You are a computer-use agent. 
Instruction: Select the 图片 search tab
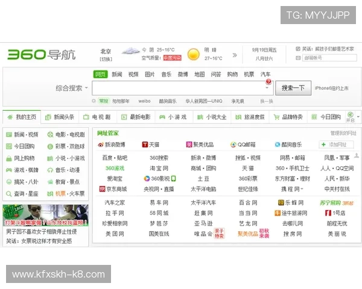[x=150, y=74]
